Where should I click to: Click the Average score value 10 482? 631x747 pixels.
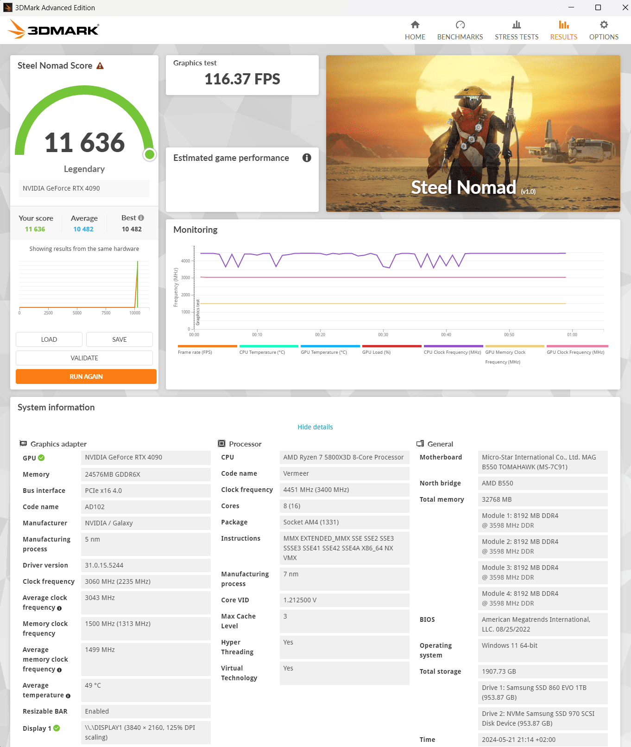(x=83, y=229)
